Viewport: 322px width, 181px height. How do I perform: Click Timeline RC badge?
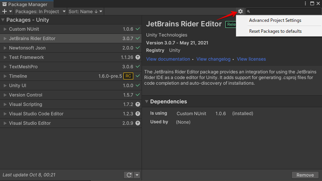128,76
